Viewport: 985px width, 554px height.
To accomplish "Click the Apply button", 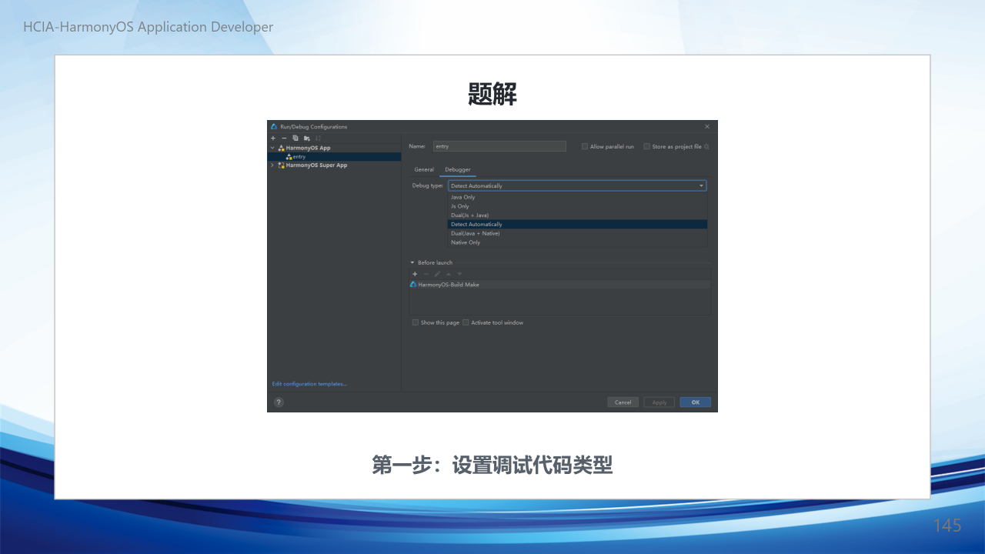I will [659, 402].
